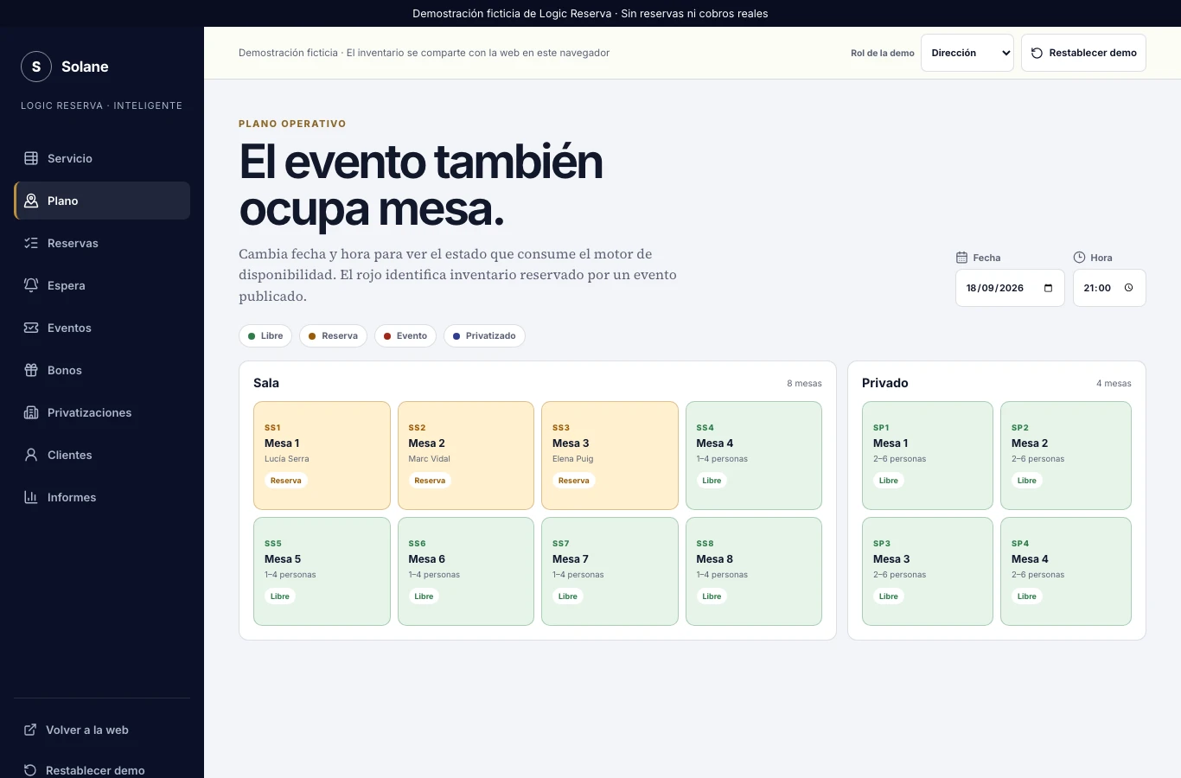Image resolution: width=1181 pixels, height=778 pixels.
Task: Click the Privatizaciones building icon
Action: [31, 412]
